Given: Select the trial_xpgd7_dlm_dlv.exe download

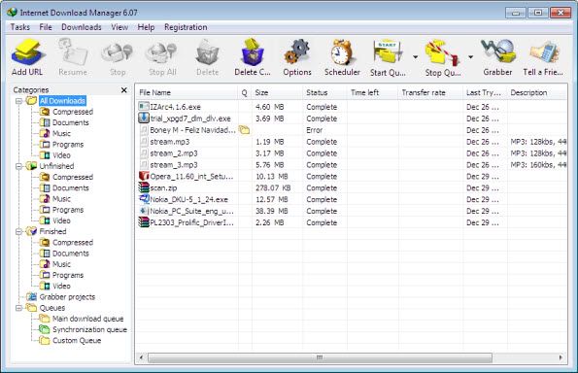Looking at the screenshot, I should click(x=352, y=119).
